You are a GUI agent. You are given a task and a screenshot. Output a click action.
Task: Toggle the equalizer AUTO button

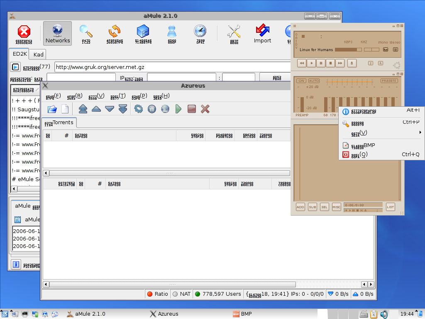(x=314, y=81)
